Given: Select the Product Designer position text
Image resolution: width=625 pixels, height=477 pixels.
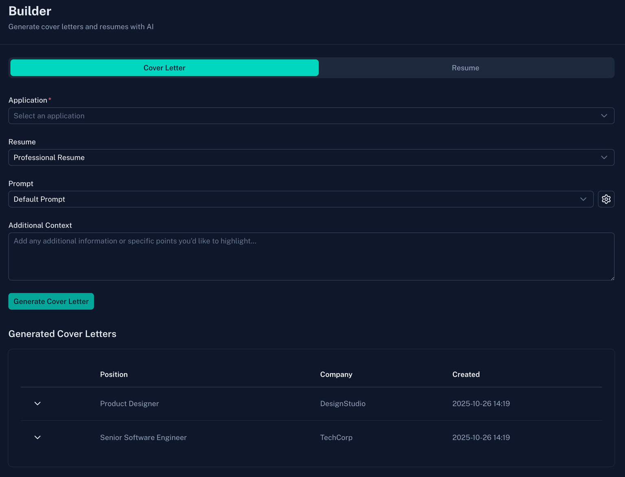Looking at the screenshot, I should pos(129,404).
